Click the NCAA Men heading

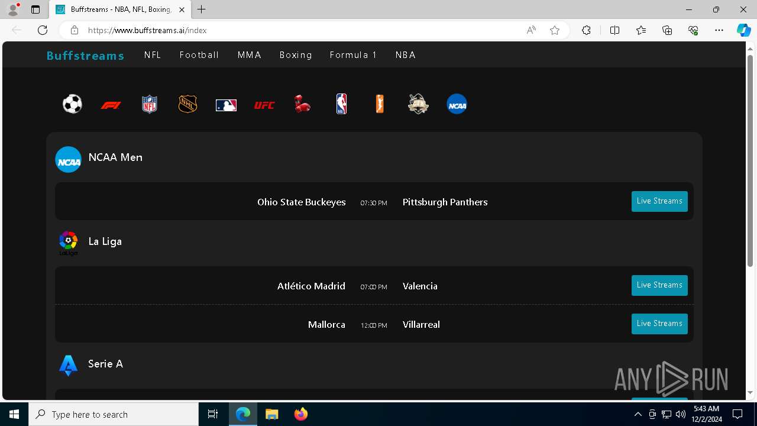pyautogui.click(x=115, y=157)
